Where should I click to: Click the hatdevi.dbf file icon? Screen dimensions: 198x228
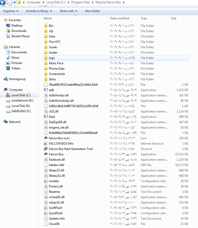pyautogui.click(x=46, y=165)
